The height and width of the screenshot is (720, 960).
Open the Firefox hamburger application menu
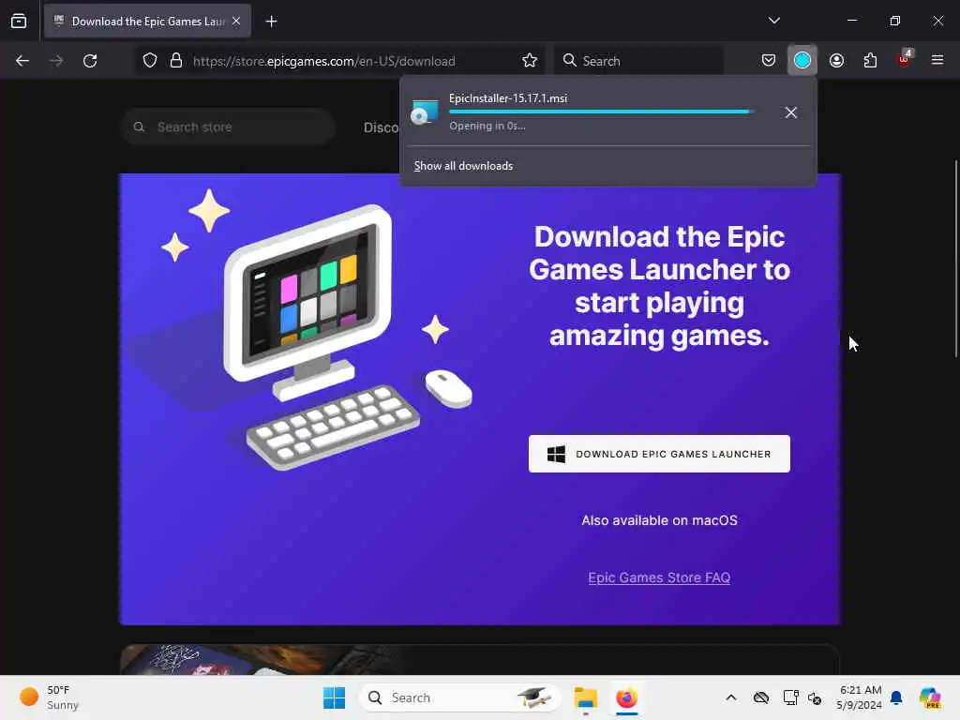pos(937,60)
